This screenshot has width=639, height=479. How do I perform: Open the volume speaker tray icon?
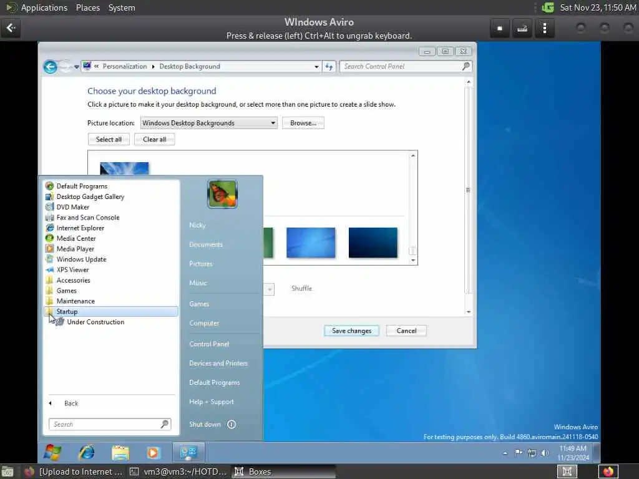545,453
